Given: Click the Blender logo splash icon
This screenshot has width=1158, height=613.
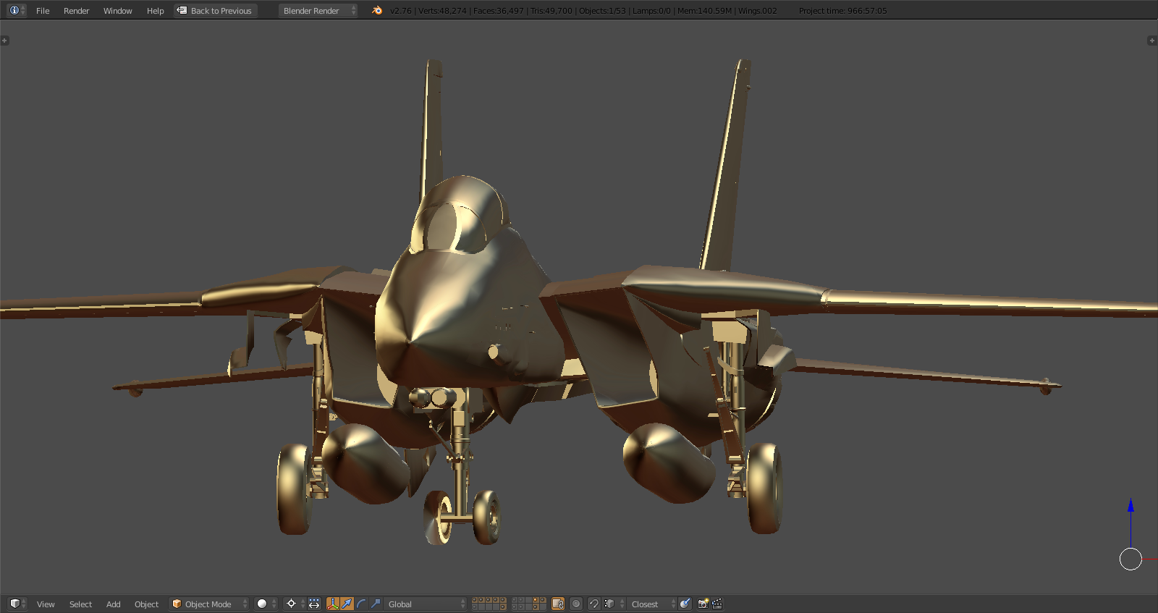Looking at the screenshot, I should click(377, 10).
